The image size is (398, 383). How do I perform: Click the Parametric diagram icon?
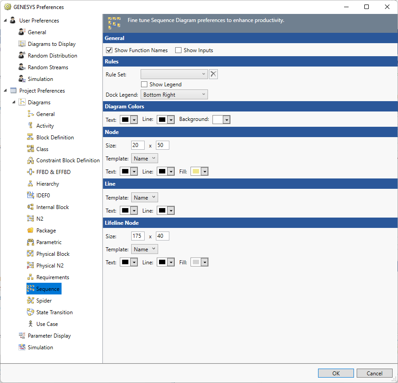pyautogui.click(x=31, y=242)
